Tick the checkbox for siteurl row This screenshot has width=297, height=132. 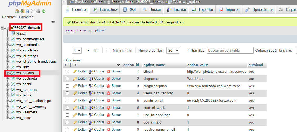point(67,72)
